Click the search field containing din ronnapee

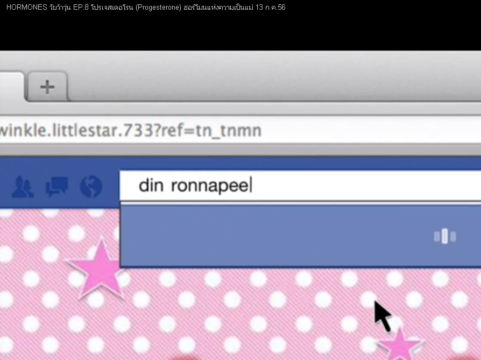300,186
